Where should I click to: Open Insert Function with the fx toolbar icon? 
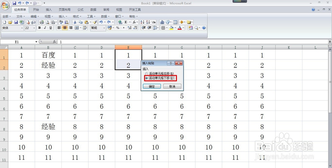tap(134, 22)
